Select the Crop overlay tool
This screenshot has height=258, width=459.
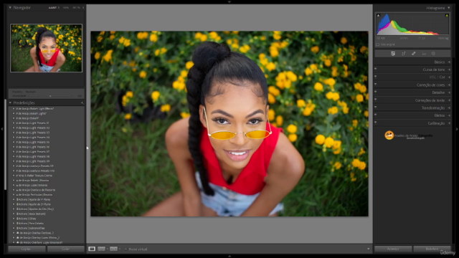click(x=403, y=54)
